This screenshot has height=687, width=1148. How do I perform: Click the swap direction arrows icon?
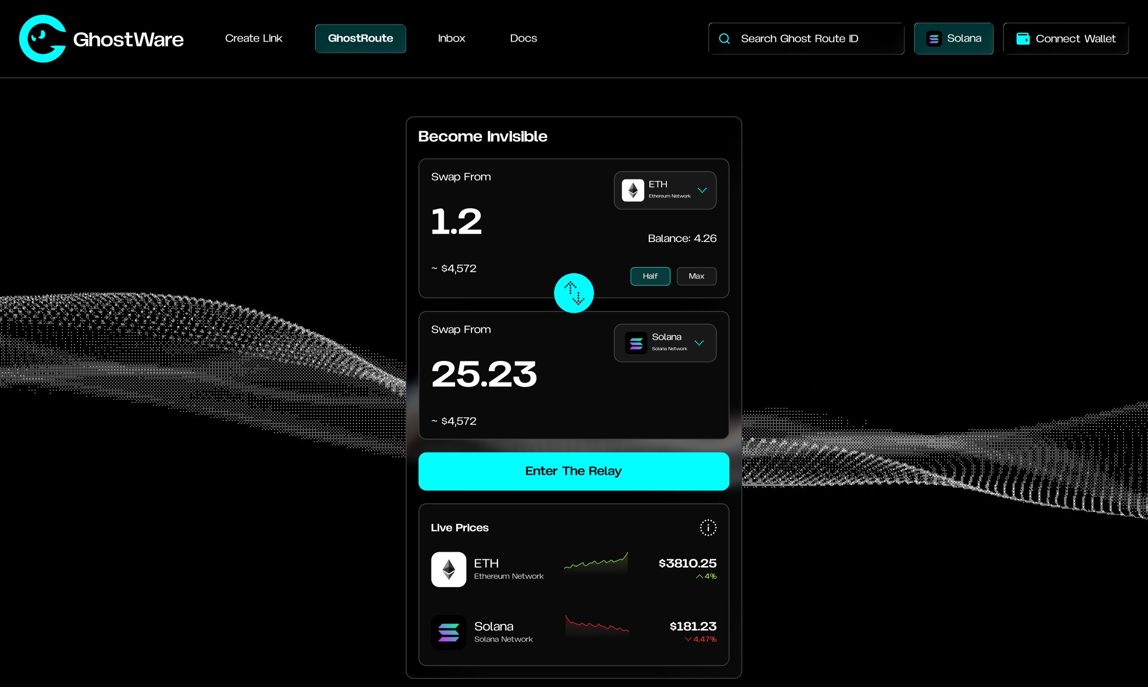tap(573, 293)
